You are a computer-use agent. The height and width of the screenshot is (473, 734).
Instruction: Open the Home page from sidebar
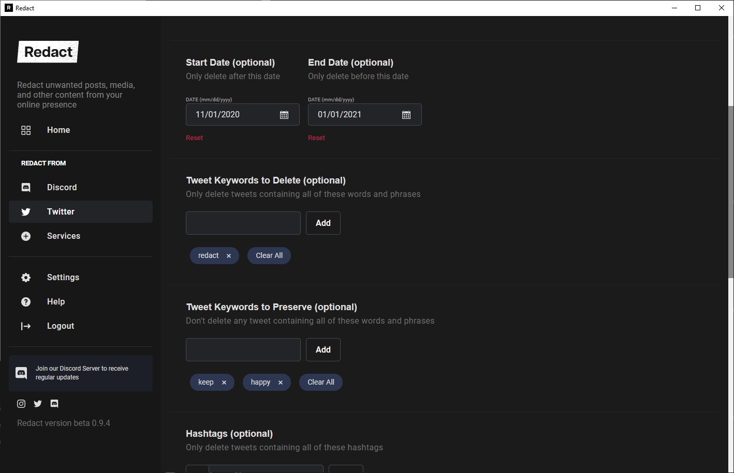58,130
